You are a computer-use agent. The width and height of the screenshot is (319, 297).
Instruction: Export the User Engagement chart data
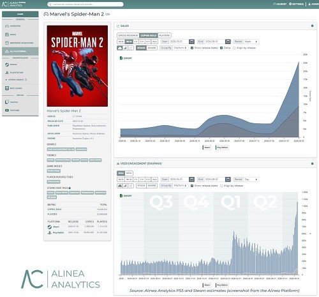pos(126,195)
